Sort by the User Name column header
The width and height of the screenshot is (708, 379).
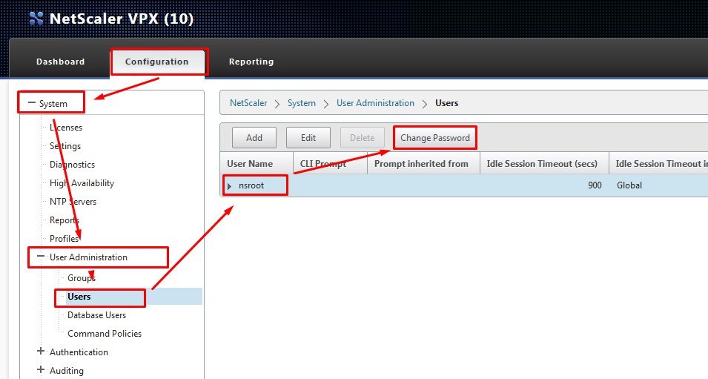click(250, 164)
